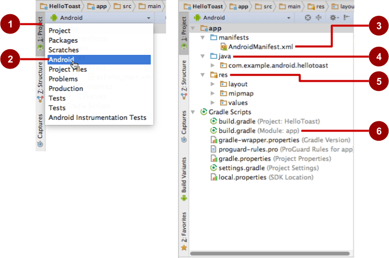This screenshot has width=389, height=258.
Task: Expand the values folder
Action: (213, 103)
